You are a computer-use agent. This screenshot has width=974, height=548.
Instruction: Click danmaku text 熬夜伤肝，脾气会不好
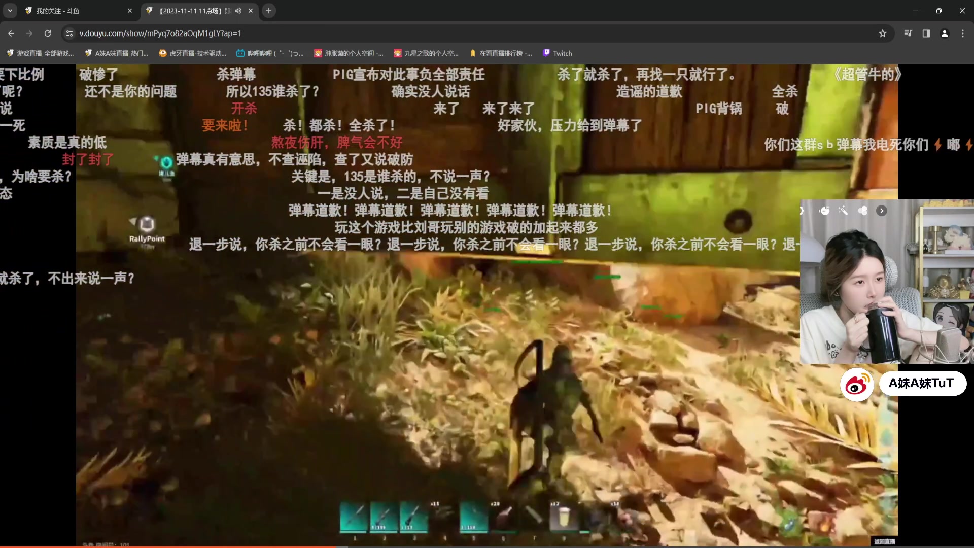tap(337, 143)
